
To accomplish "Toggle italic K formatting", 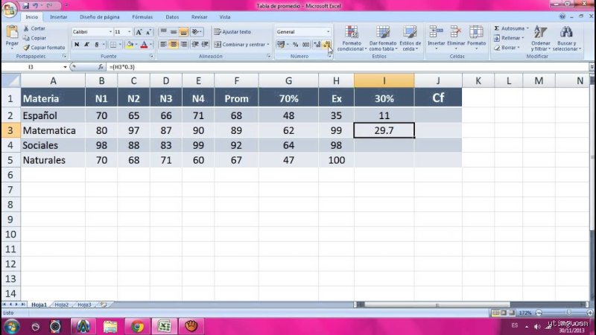I will click(x=86, y=45).
